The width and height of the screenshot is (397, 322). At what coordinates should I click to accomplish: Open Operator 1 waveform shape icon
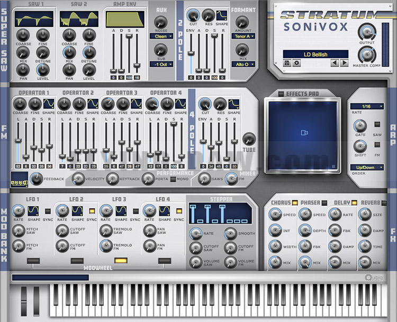tap(49, 104)
